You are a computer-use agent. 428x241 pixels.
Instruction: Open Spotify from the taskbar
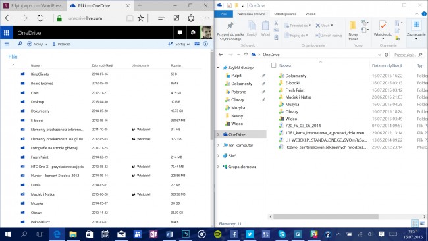[x=217, y=234]
